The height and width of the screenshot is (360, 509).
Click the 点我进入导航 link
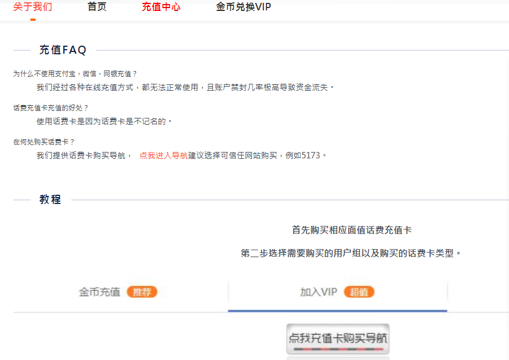point(163,155)
